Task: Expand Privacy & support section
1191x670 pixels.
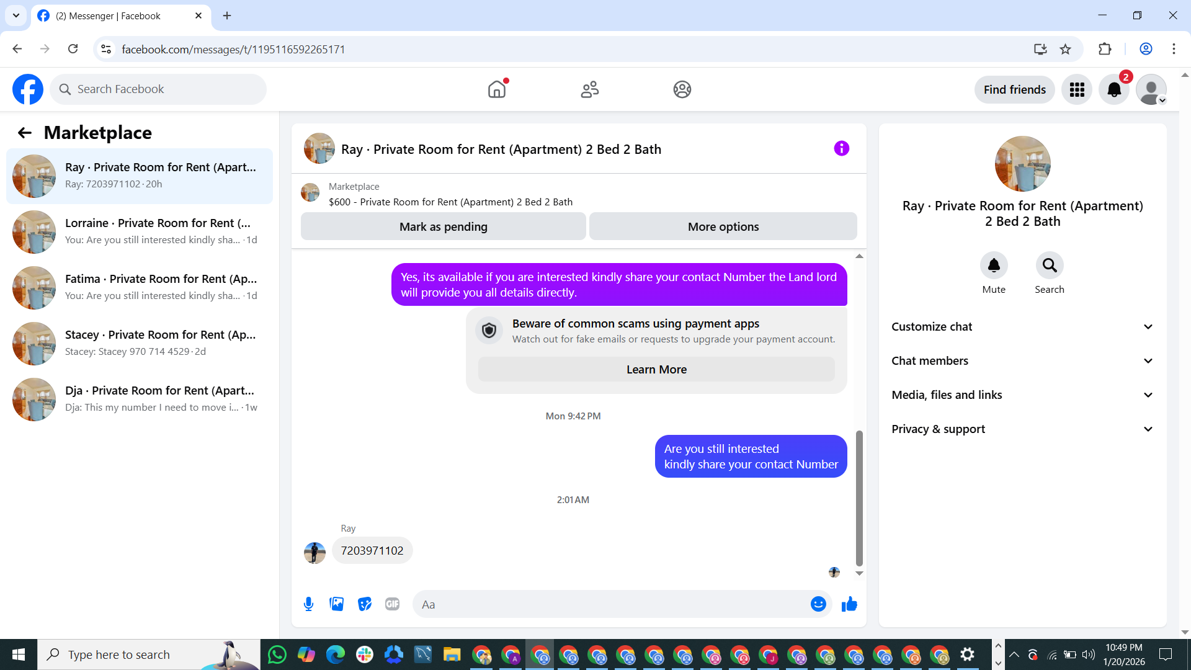Action: [x=1022, y=429]
